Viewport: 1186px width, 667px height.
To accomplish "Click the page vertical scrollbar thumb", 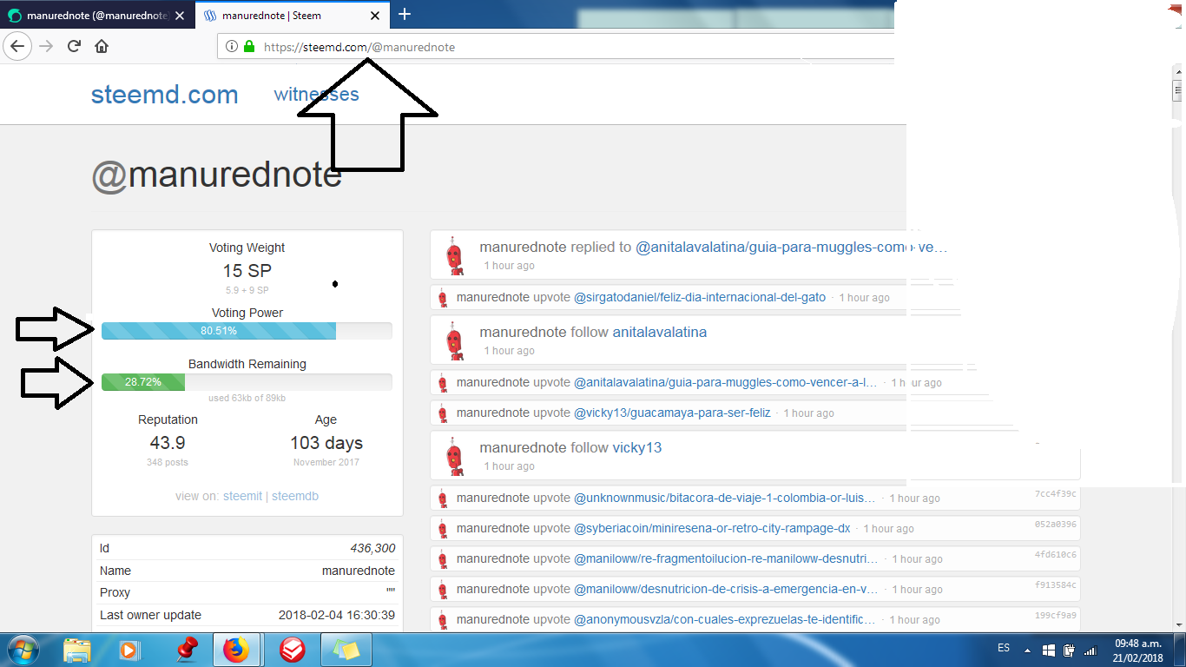I will pos(1178,90).
